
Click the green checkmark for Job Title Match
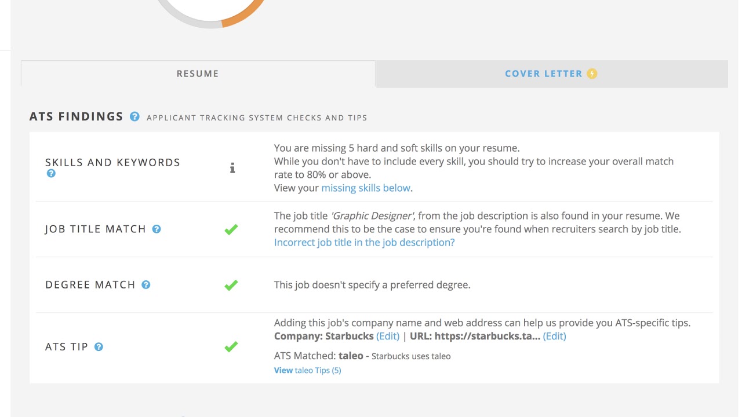pyautogui.click(x=231, y=229)
